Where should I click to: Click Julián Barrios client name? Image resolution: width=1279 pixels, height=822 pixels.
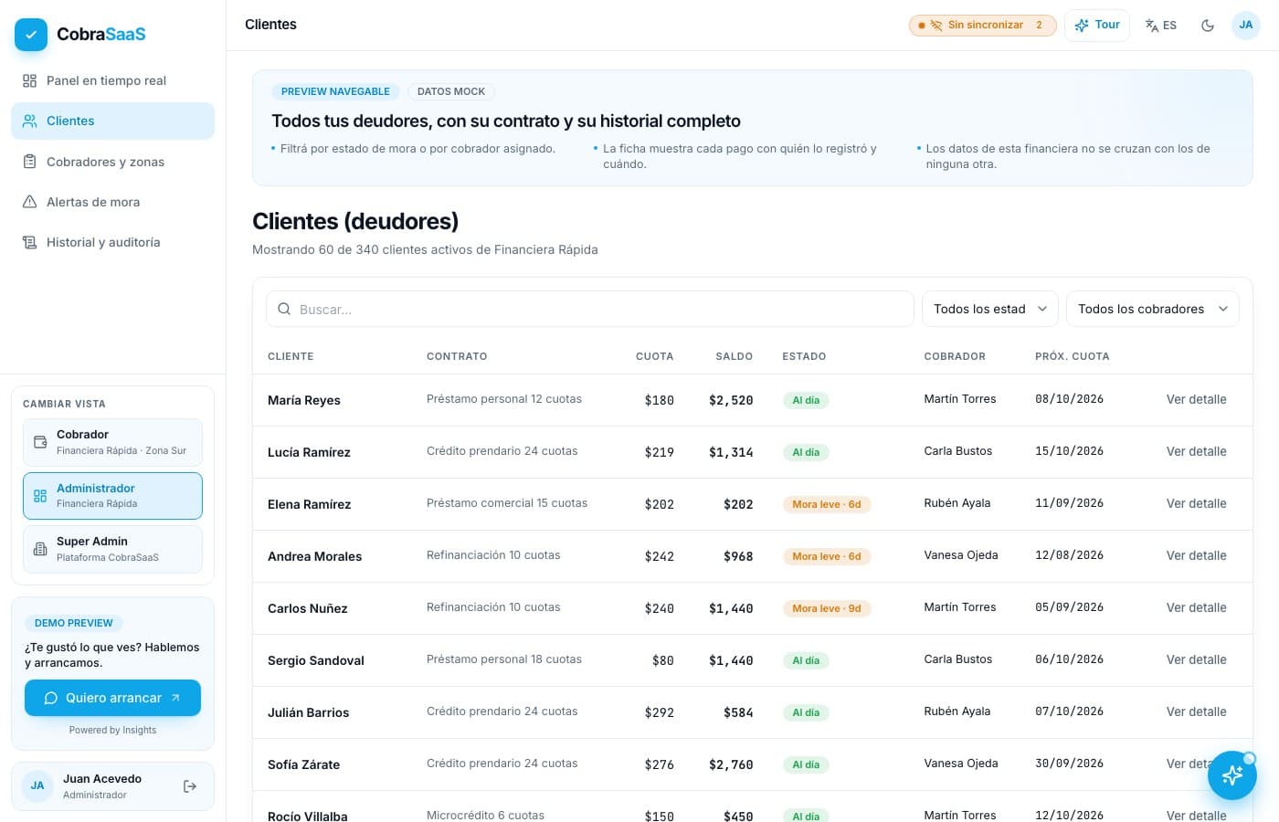pyautogui.click(x=308, y=712)
